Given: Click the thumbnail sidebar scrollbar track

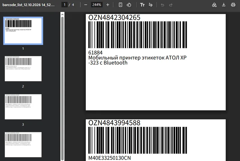Looking at the screenshot, I should click(x=62, y=88).
